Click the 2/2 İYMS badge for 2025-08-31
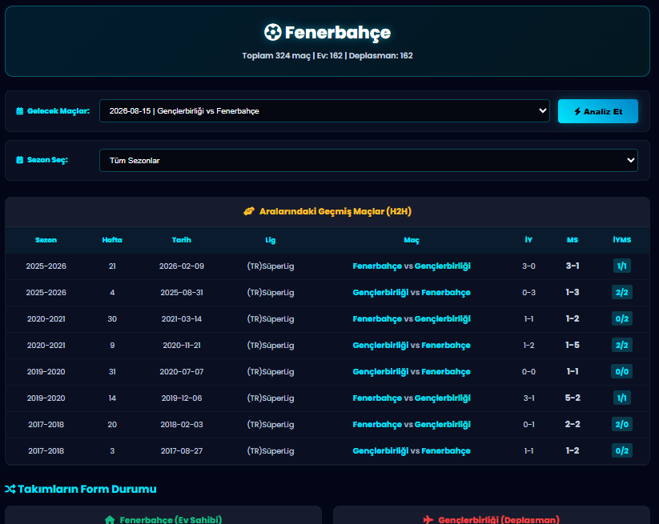The width and height of the screenshot is (659, 524). click(x=622, y=292)
